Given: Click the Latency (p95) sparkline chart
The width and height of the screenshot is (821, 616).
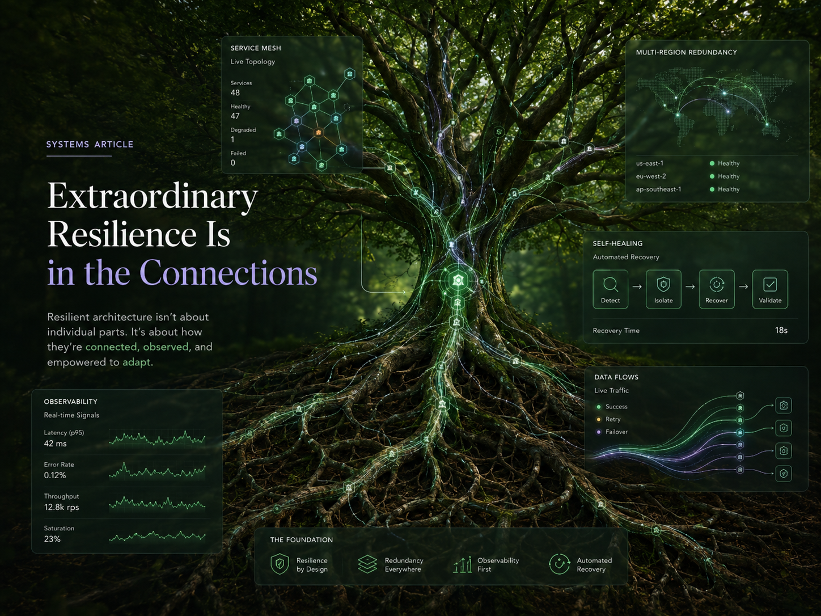Looking at the screenshot, I should click(x=157, y=438).
